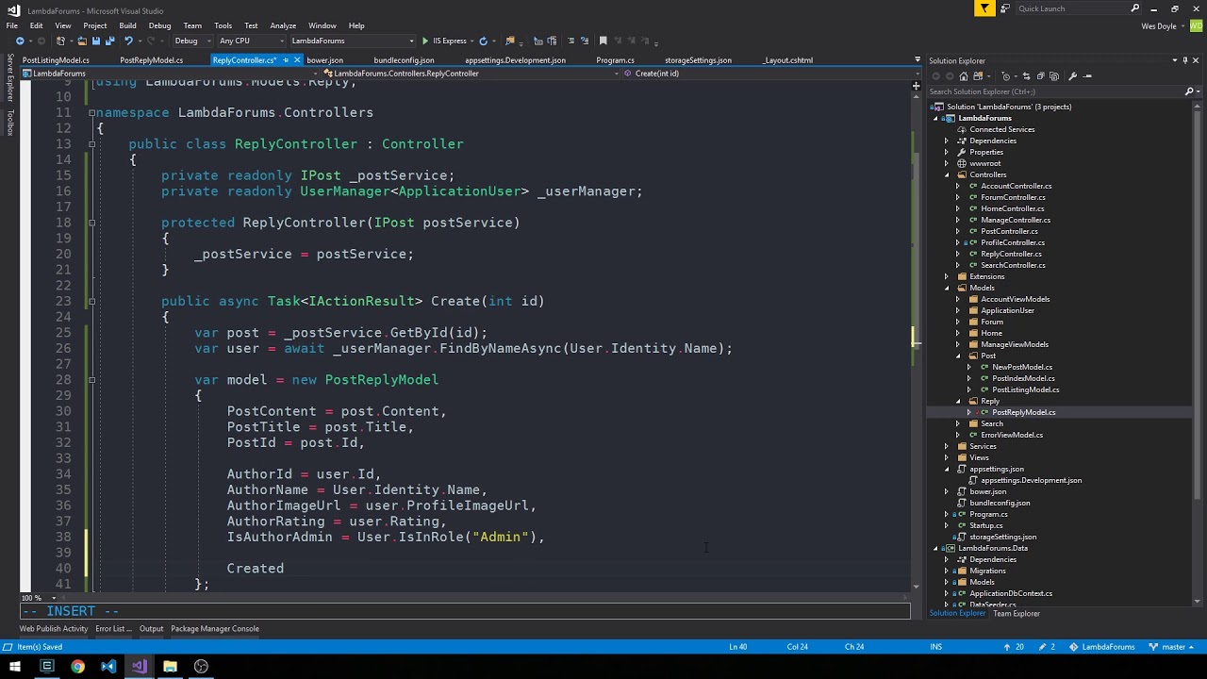Screen dimensions: 1207x679
Task: Collapse the Reply folder in Solution Explorer
Action: 958,402
